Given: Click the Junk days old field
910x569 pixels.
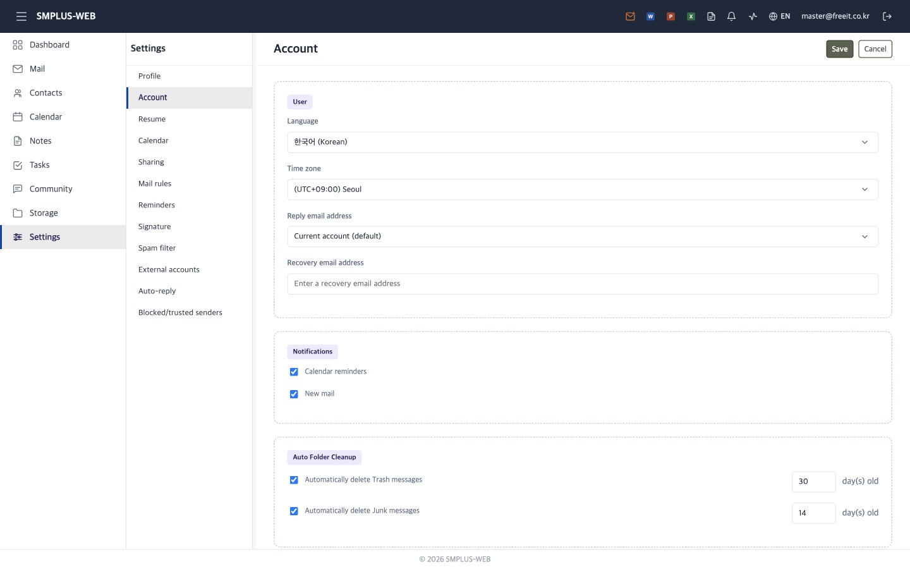Looking at the screenshot, I should (814, 513).
